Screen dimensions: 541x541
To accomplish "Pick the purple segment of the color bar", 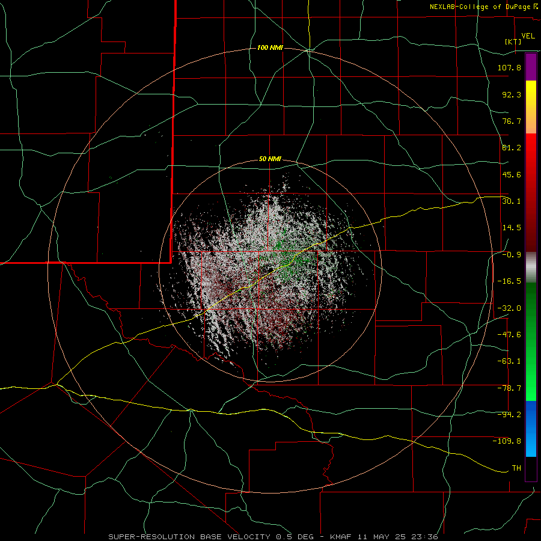I will pyautogui.click(x=531, y=67).
